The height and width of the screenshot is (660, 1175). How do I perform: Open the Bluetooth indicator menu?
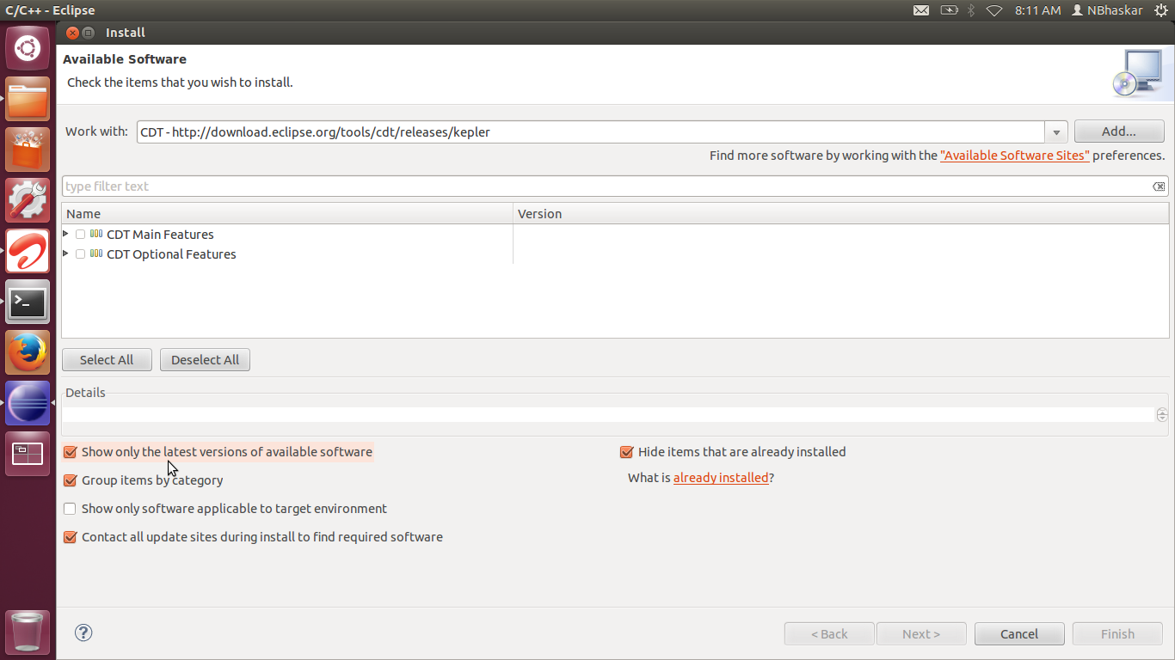click(971, 10)
